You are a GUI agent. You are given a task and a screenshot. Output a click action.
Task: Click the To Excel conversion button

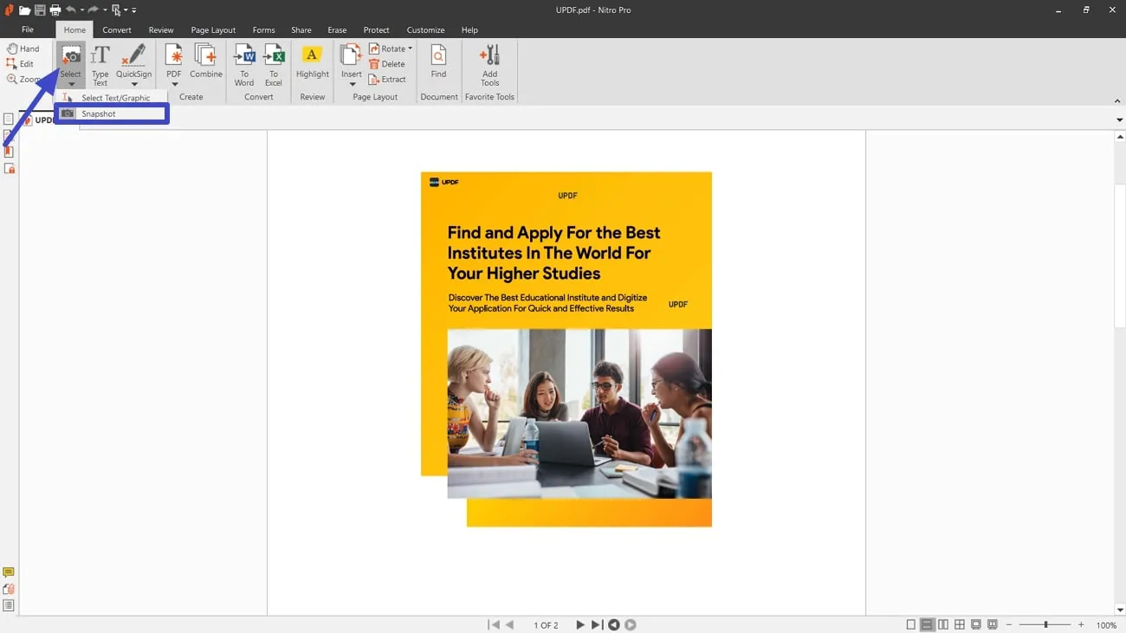(x=274, y=63)
